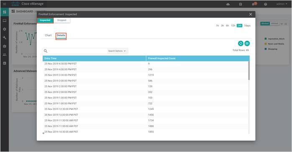Image resolution: width=292 pixels, height=152 pixels.
Task: Open the admin user dropdown
Action: click(x=282, y=4)
